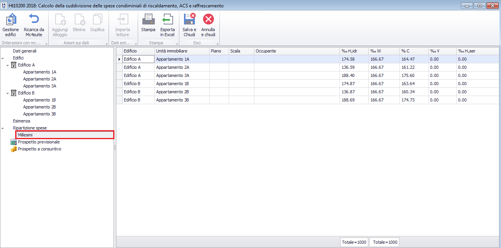Open the Prospetto a consuntivo item
This screenshot has height=248, width=501.
tap(39, 149)
